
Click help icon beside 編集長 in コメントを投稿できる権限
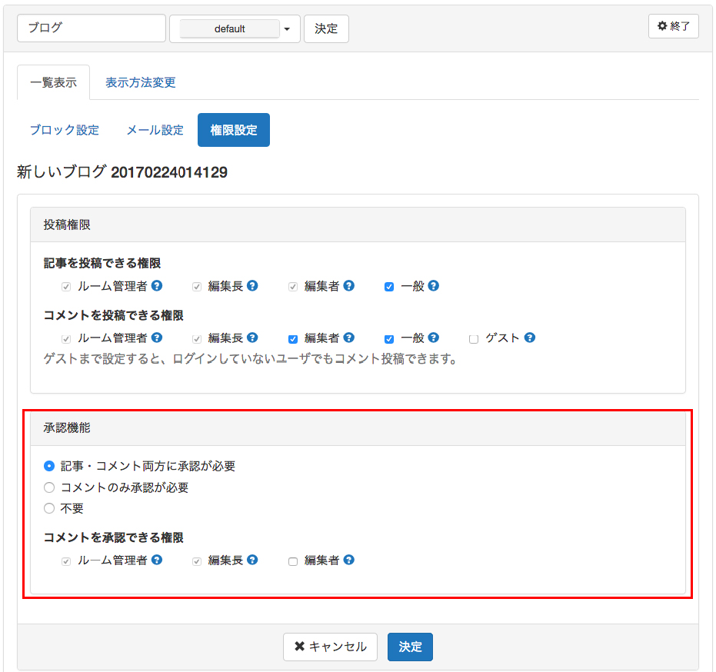pyautogui.click(x=252, y=338)
